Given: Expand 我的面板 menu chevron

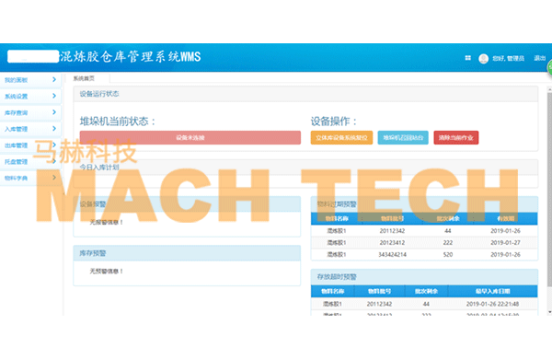Looking at the screenshot, I should click(54, 79).
